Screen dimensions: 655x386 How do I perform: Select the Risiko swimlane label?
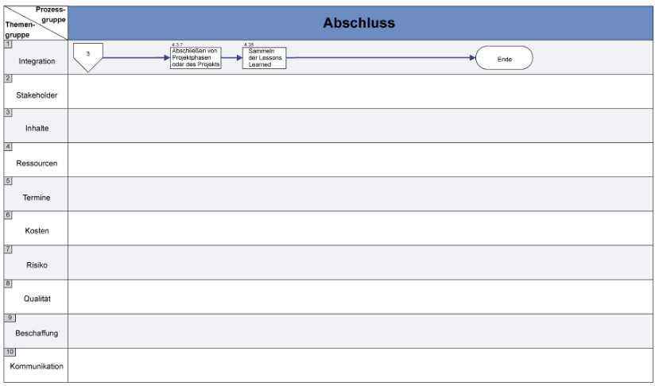pos(37,265)
